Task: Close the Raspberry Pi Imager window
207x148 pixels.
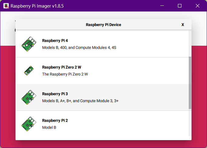Action: [x=198, y=6]
